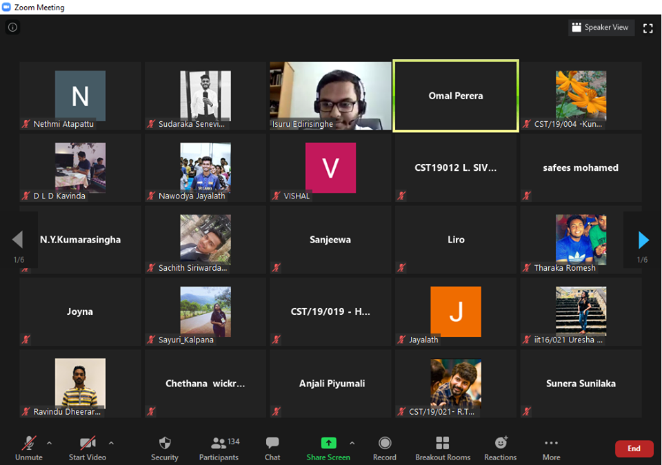Select the safees mohamed tile

(x=581, y=168)
